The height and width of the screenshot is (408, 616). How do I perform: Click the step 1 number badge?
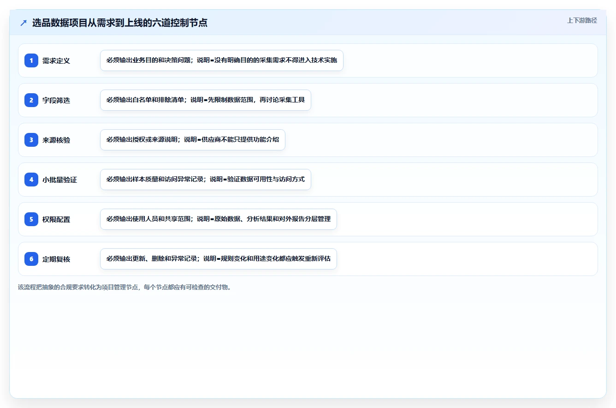(x=31, y=60)
